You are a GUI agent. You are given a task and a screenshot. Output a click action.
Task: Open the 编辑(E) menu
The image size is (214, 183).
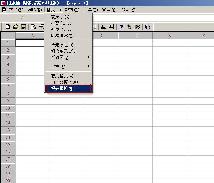point(35,10)
